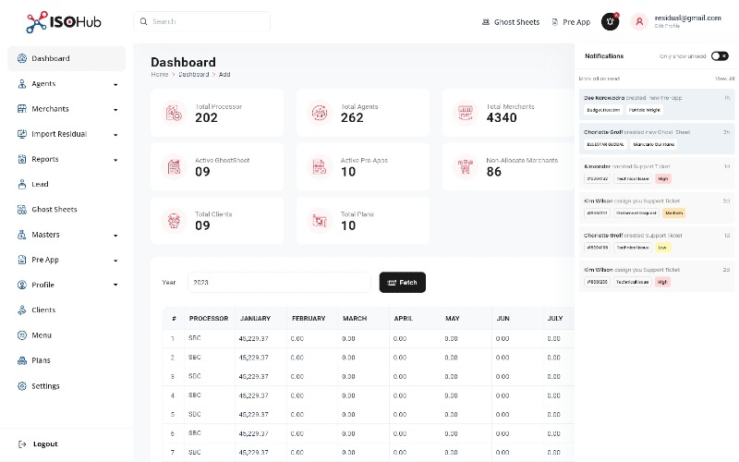Click the Settings gear icon in sidebar
Image resolution: width=739 pixels, height=462 pixels.
21,386
